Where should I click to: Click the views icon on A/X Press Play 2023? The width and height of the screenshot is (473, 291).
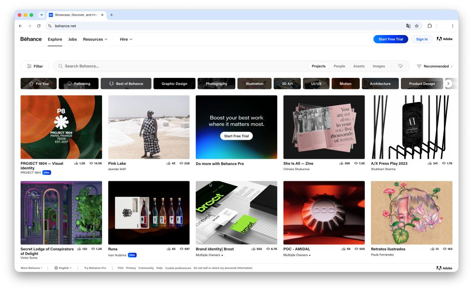click(x=444, y=163)
